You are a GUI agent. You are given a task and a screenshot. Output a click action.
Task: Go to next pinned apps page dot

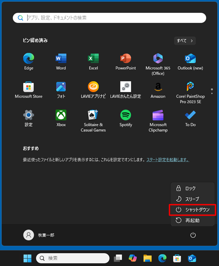(x=212, y=93)
